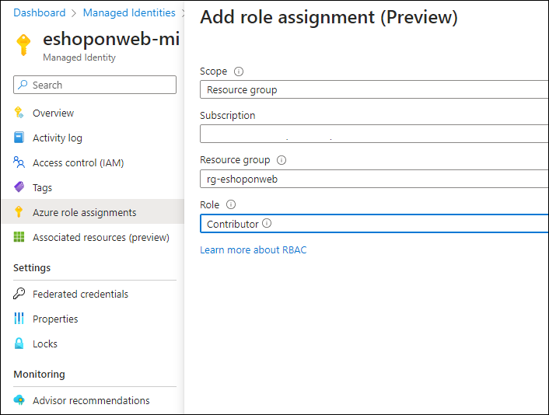Go to Access control (IAM)

point(93,162)
